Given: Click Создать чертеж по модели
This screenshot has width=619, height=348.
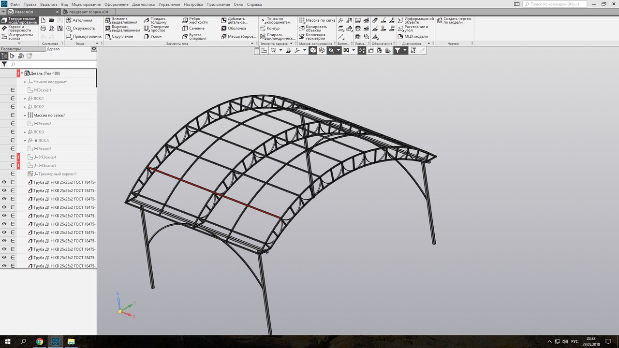Looking at the screenshot, I should click(454, 20).
